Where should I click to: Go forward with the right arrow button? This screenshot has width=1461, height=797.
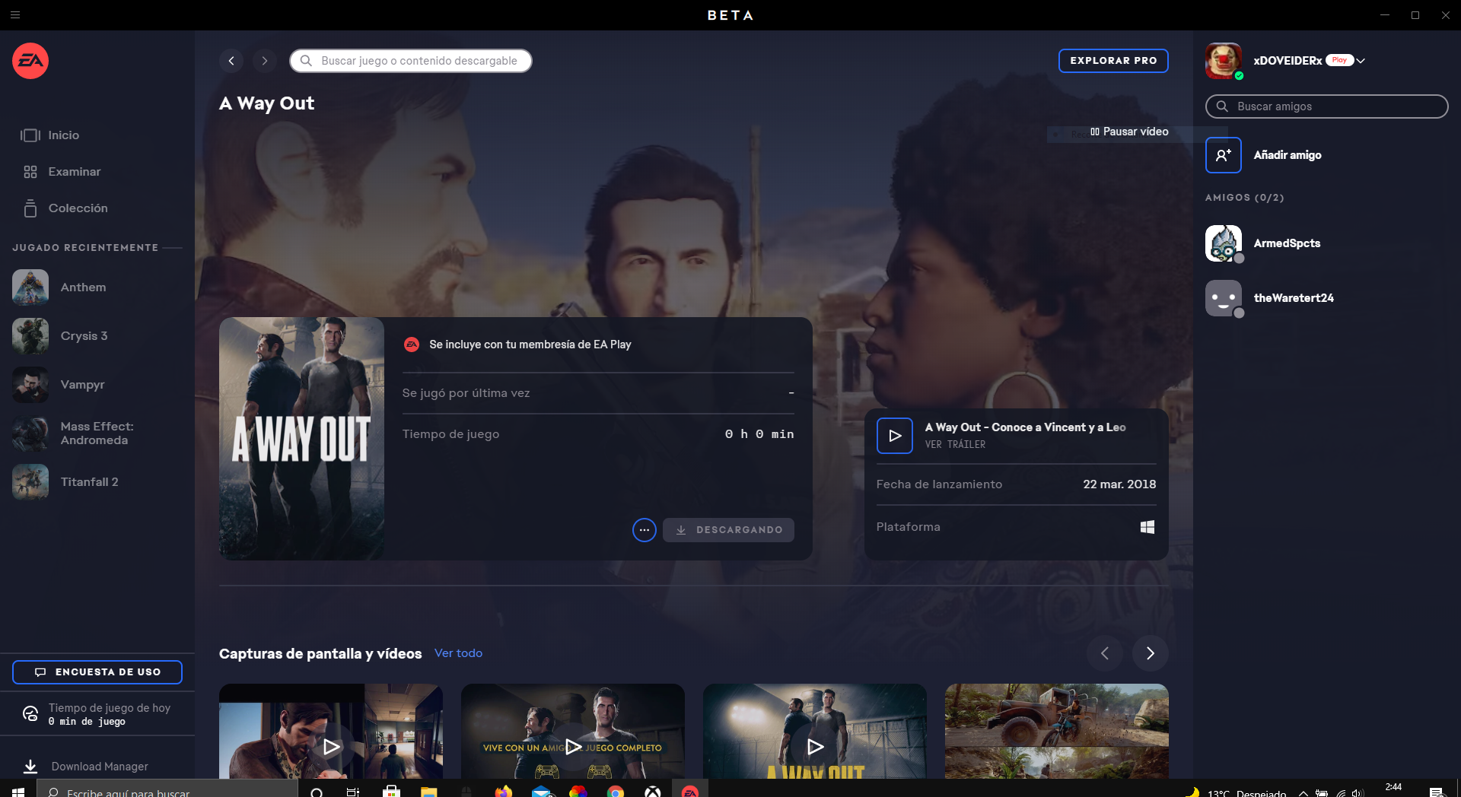click(x=265, y=61)
